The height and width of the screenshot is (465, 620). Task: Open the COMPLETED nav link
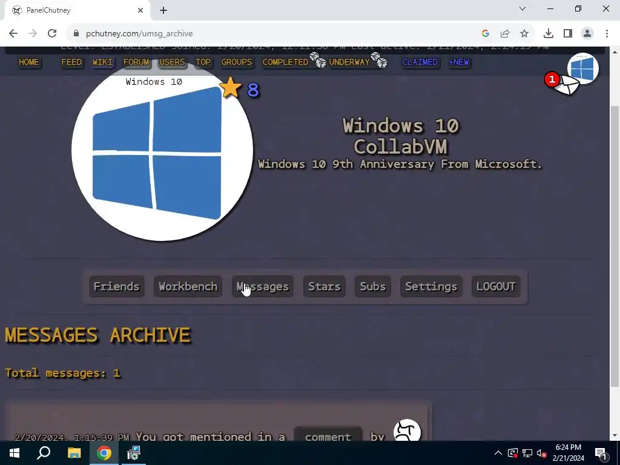[x=285, y=62]
